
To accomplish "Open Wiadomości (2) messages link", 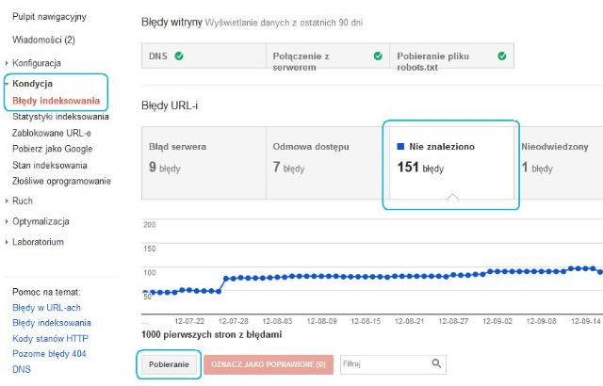I will (x=43, y=40).
